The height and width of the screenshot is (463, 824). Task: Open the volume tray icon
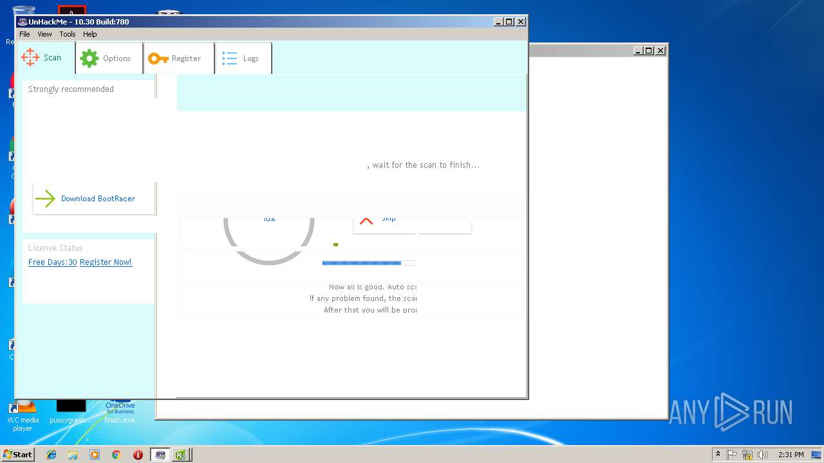coord(763,455)
